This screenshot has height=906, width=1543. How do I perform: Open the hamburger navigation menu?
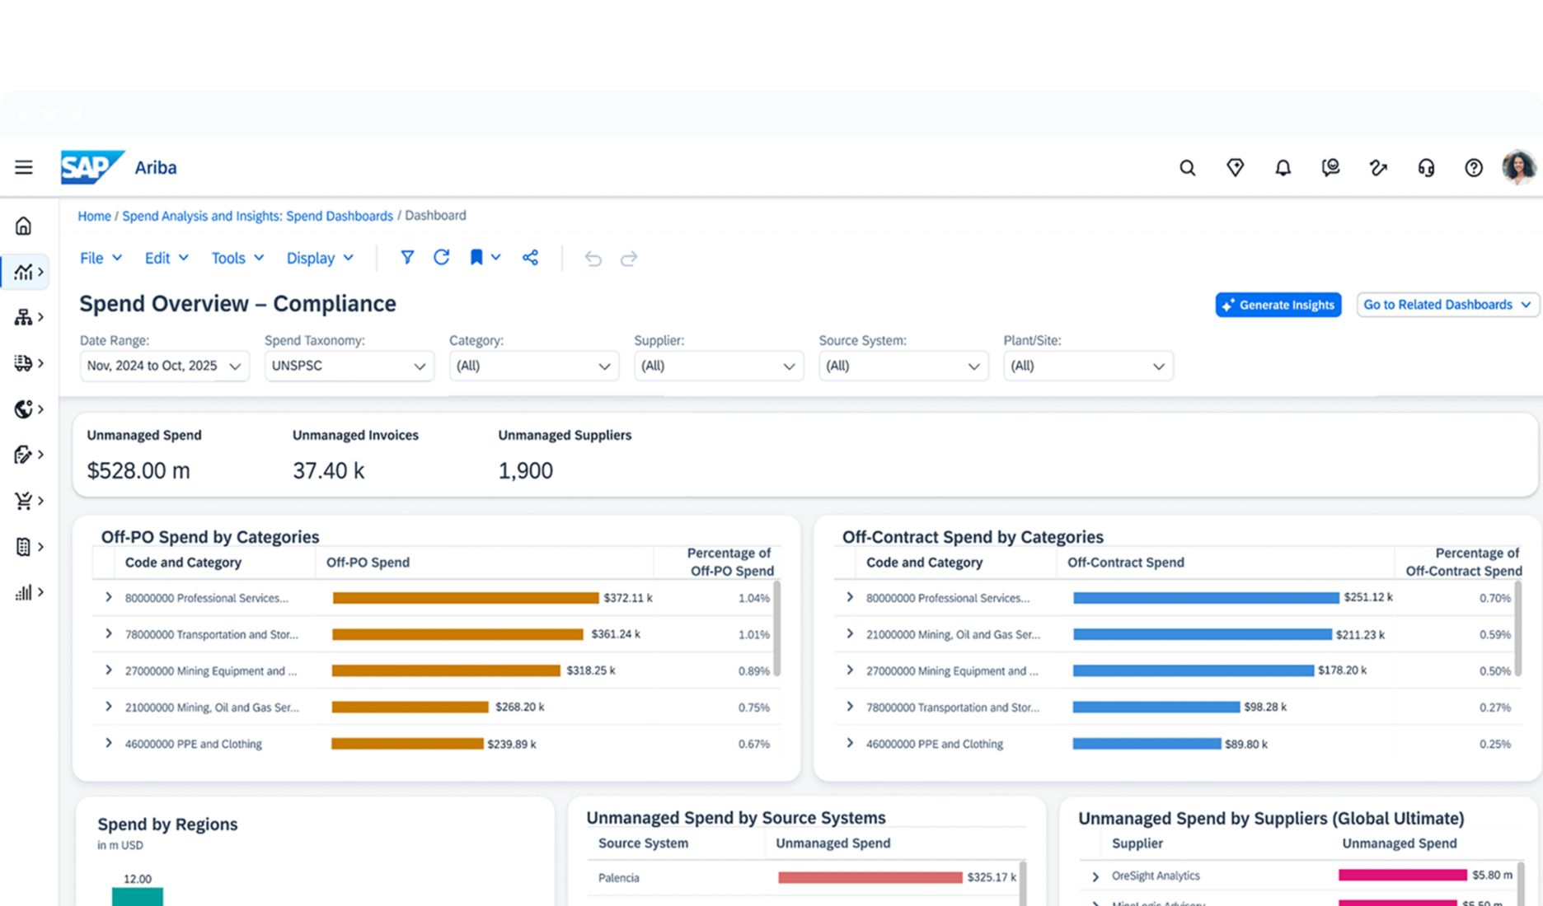(24, 167)
